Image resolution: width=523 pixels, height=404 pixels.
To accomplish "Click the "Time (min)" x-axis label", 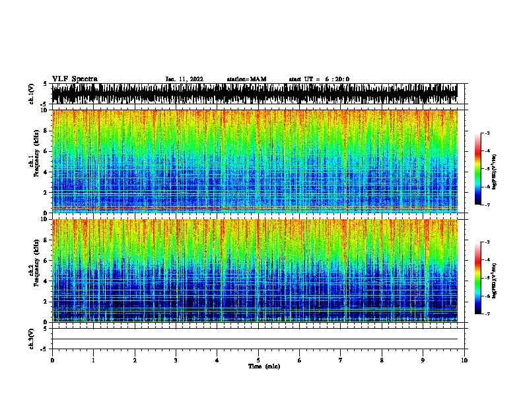I will (264, 366).
